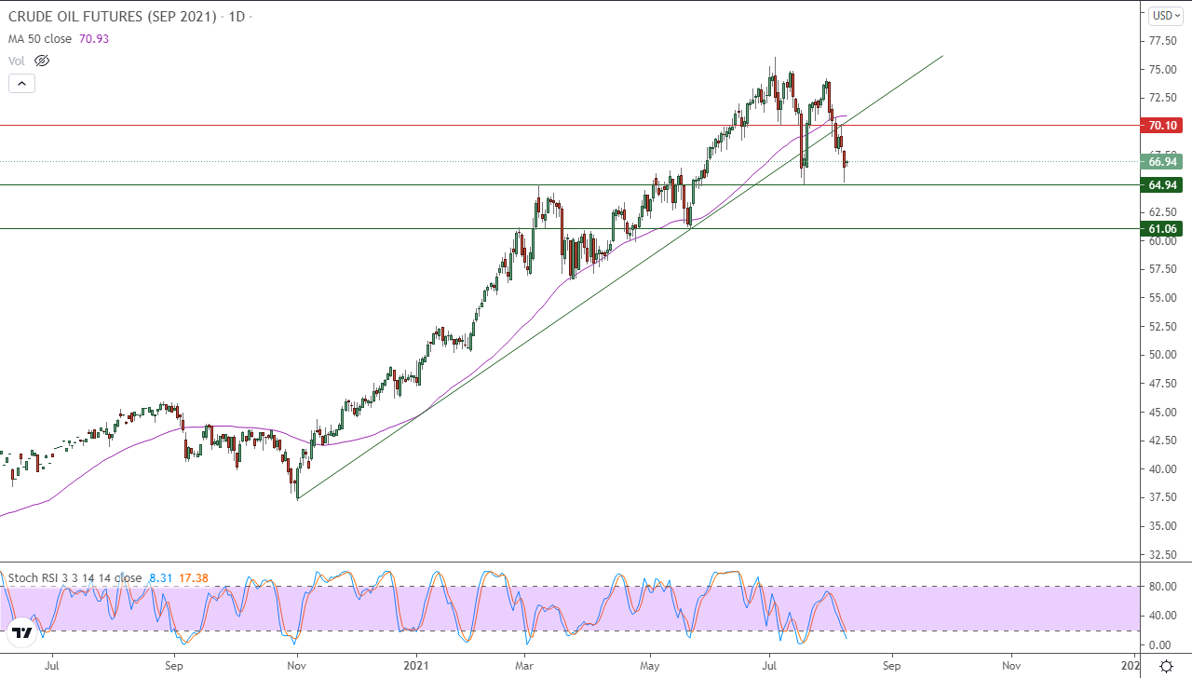1192x678 pixels.
Task: Click the 2021 label on time axis
Action: coord(416,667)
